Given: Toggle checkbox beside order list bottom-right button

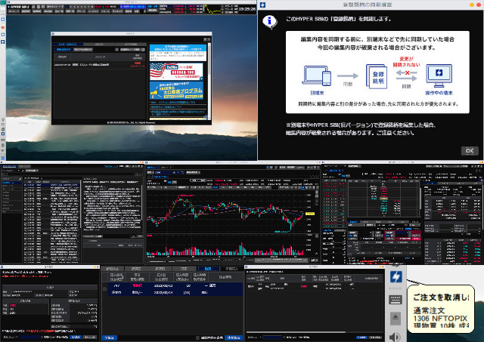Looking at the screenshot, I should coord(197,337).
